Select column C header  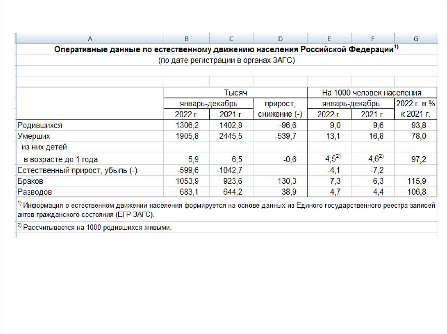(231, 39)
